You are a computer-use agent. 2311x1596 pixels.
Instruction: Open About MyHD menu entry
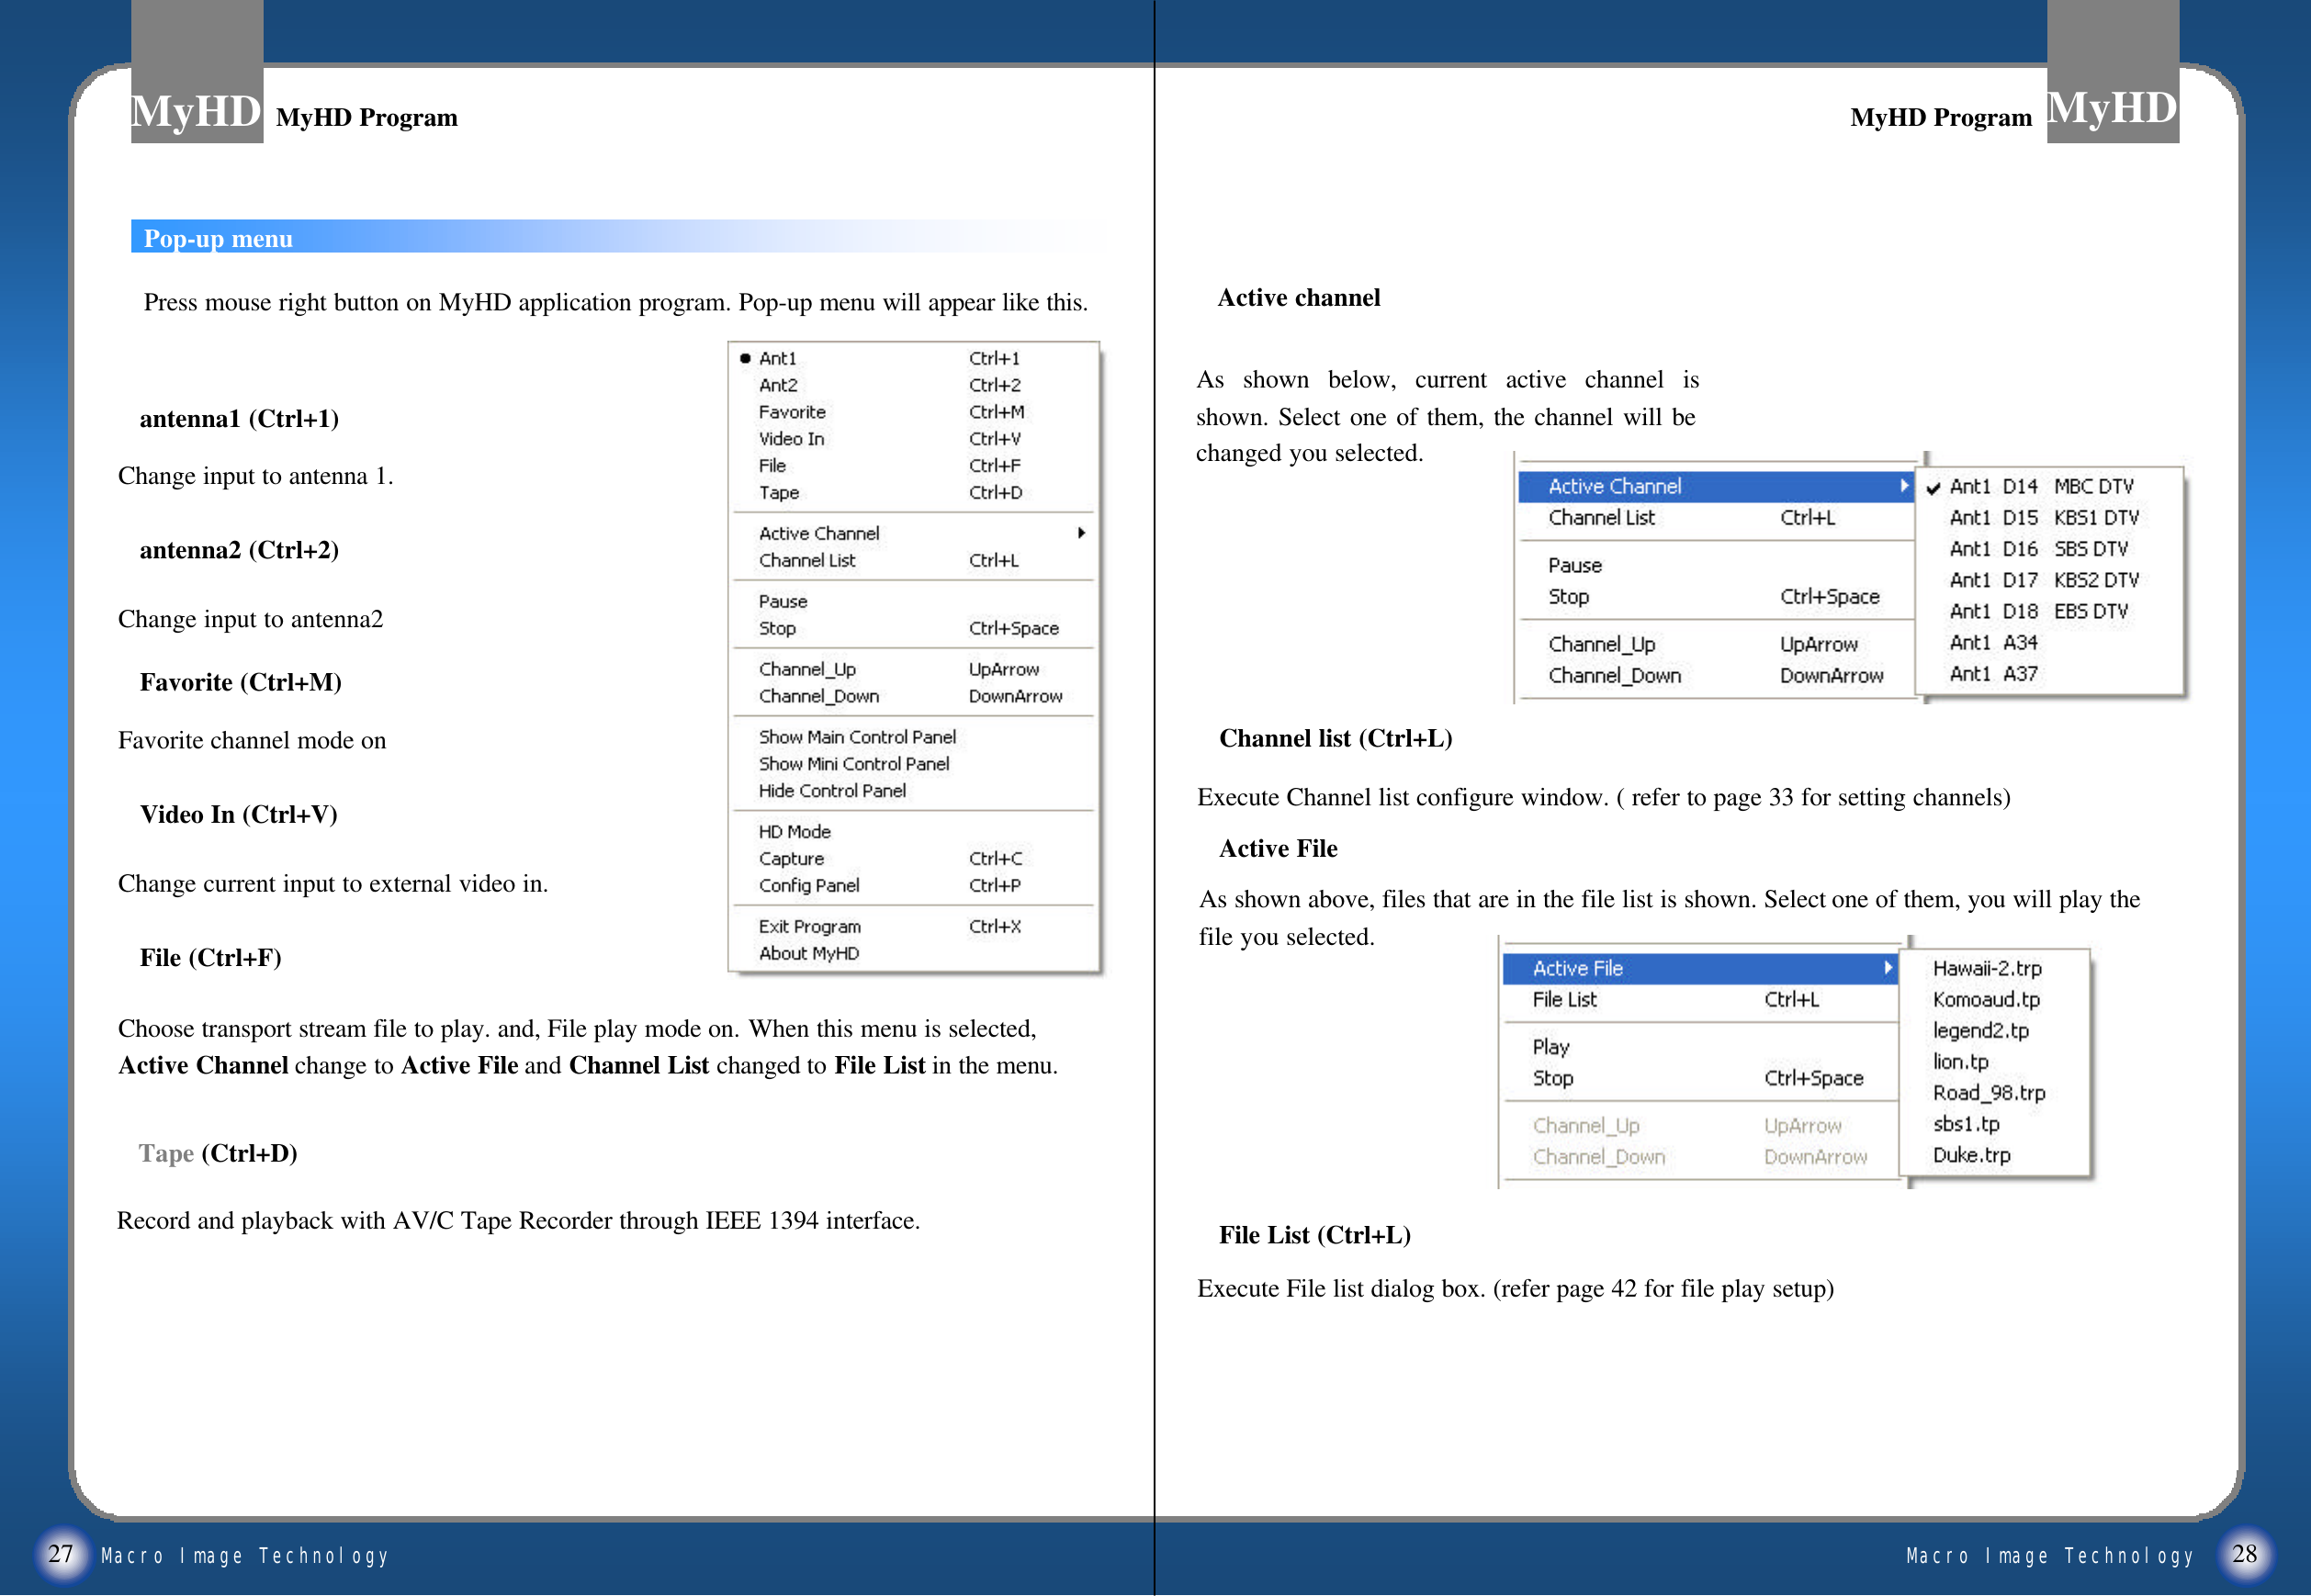[x=808, y=954]
